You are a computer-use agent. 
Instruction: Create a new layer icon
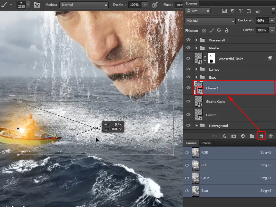pos(262,136)
